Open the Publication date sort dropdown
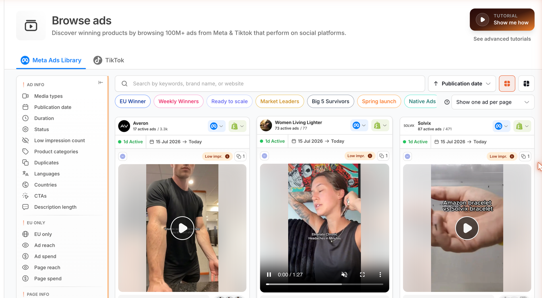This screenshot has width=542, height=298. (462, 84)
